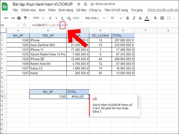This screenshot has height=134, width=179.
Task: Select column G header
Action: coord(168,30)
